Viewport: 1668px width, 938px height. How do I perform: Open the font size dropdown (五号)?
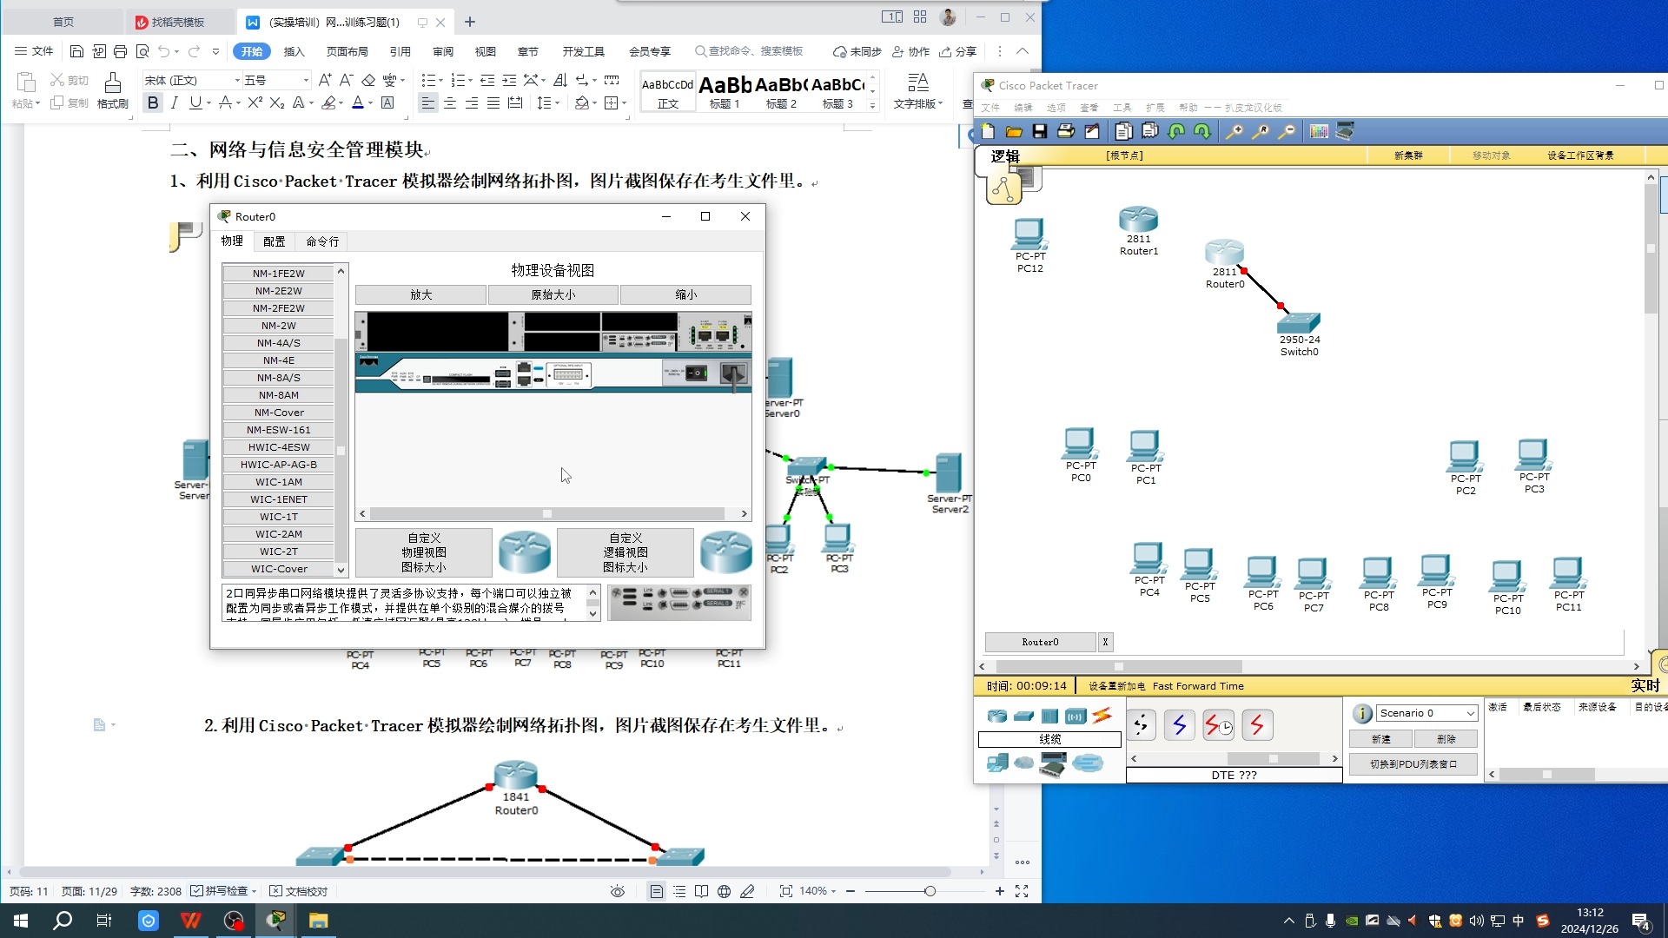(306, 80)
